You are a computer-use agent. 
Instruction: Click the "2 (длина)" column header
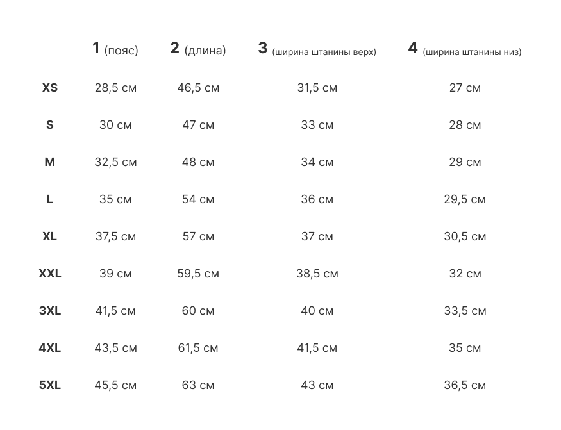(198, 49)
